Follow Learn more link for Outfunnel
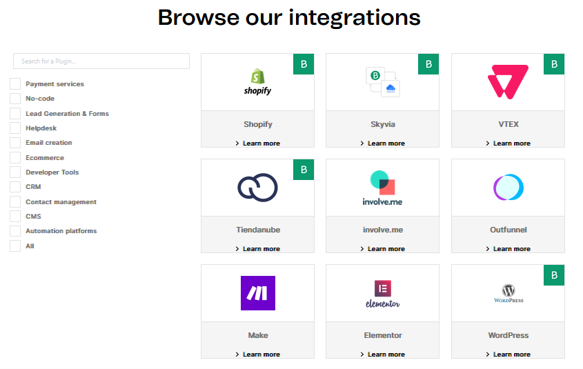583x369 pixels. click(x=508, y=249)
